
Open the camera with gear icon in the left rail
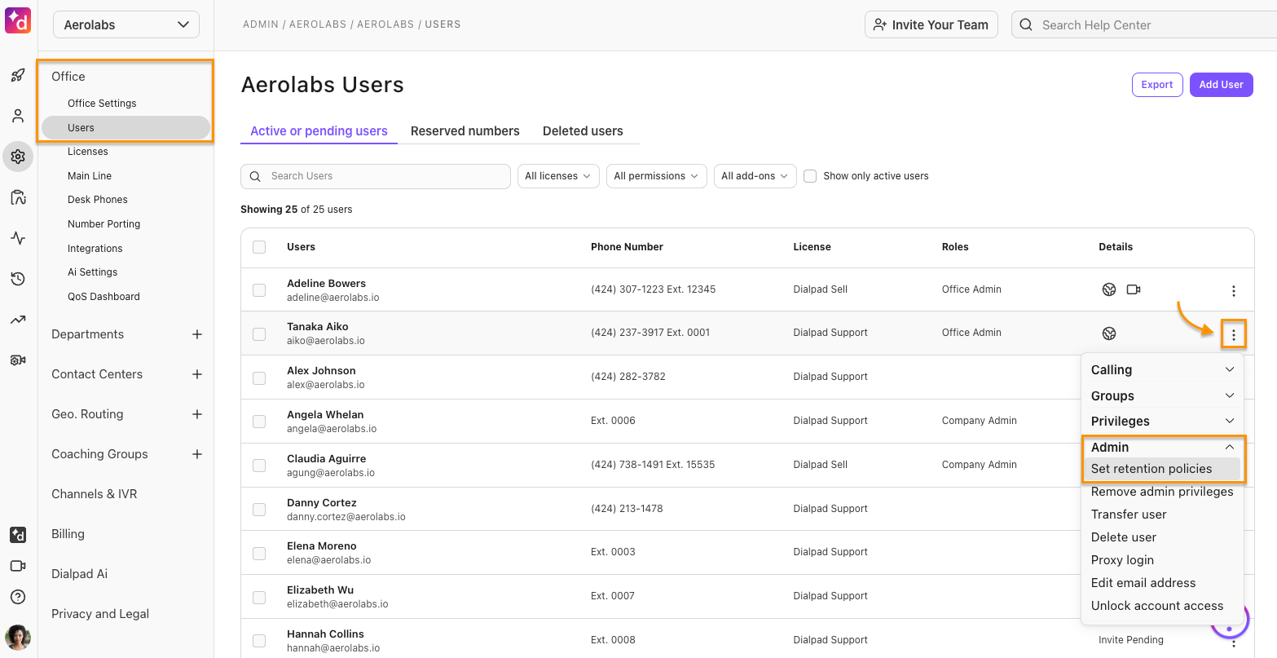(x=18, y=360)
